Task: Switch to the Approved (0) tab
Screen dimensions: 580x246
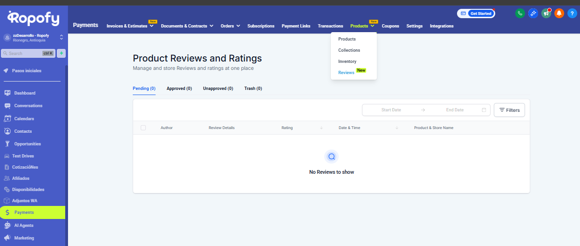Action: click(x=179, y=89)
